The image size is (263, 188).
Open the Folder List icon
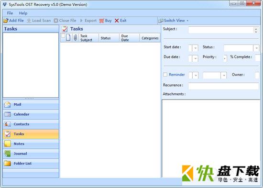(x=7, y=163)
